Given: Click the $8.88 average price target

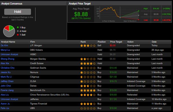Looking at the screenshot, I should (81, 14).
